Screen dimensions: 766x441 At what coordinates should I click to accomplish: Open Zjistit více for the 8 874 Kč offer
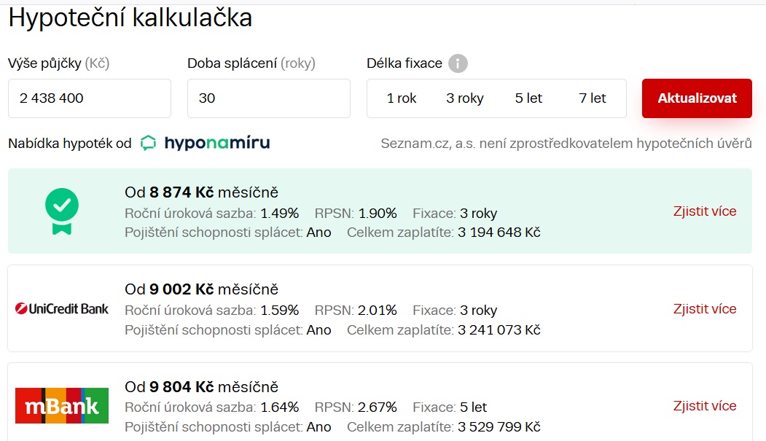pyautogui.click(x=705, y=211)
